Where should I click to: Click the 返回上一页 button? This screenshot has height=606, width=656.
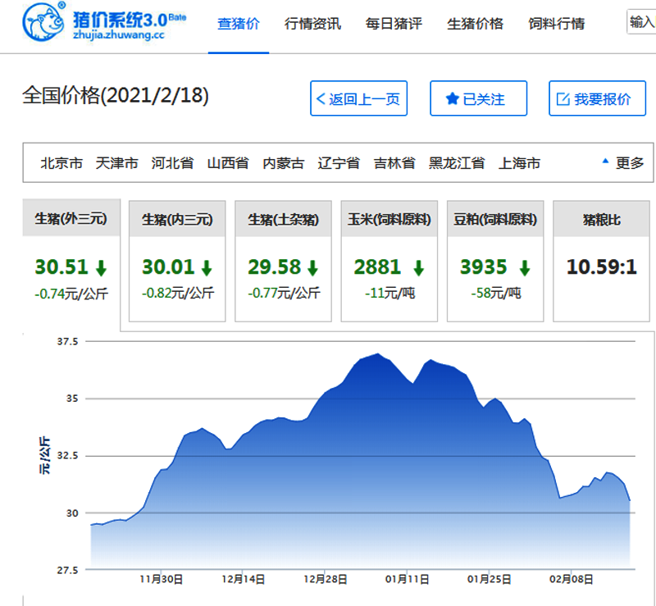click(x=358, y=98)
